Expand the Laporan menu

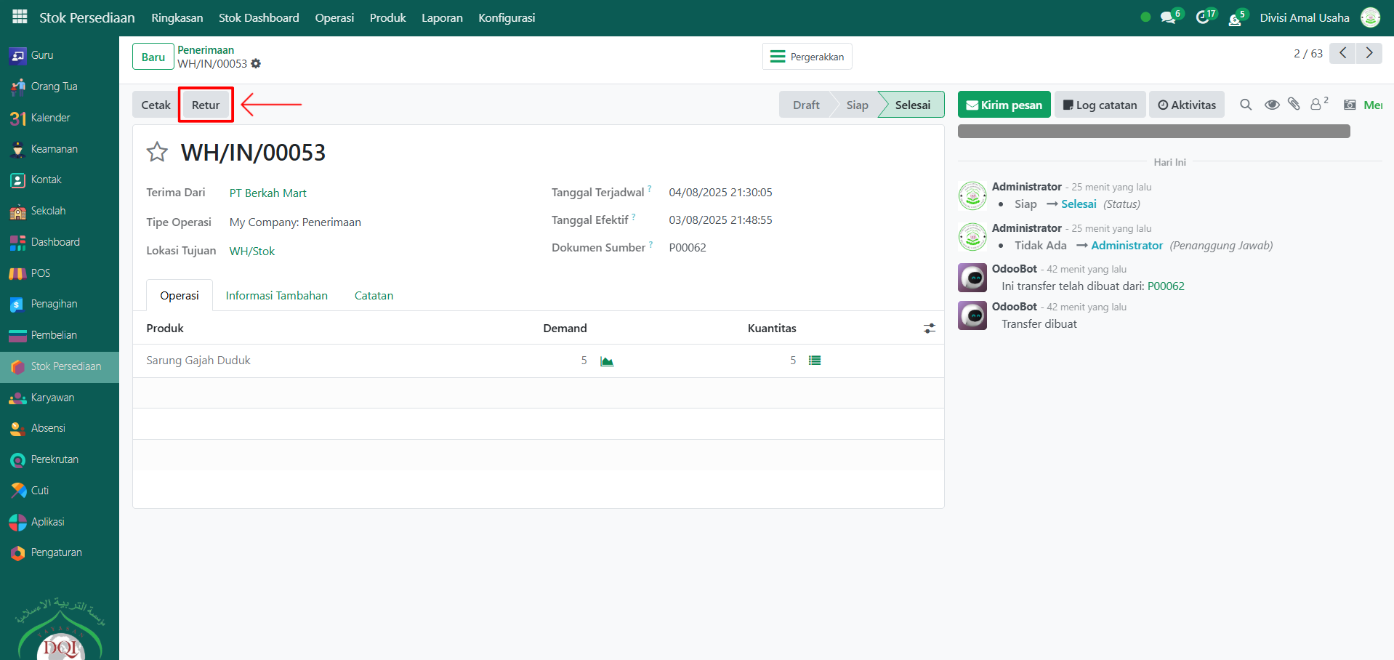pos(442,17)
